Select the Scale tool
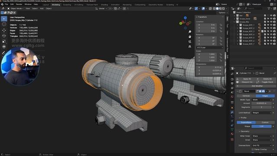This screenshot has width=277, height=156. (4, 41)
